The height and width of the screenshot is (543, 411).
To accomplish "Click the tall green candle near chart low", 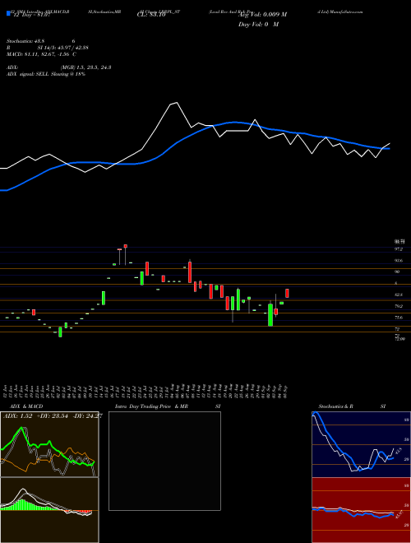I will point(270,314).
